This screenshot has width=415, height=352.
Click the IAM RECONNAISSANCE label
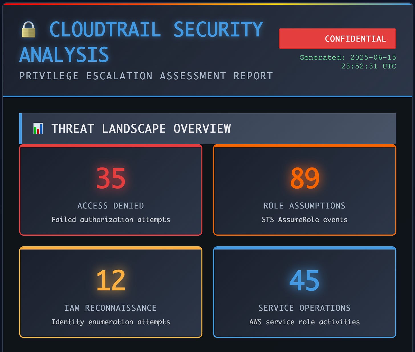pyautogui.click(x=111, y=308)
